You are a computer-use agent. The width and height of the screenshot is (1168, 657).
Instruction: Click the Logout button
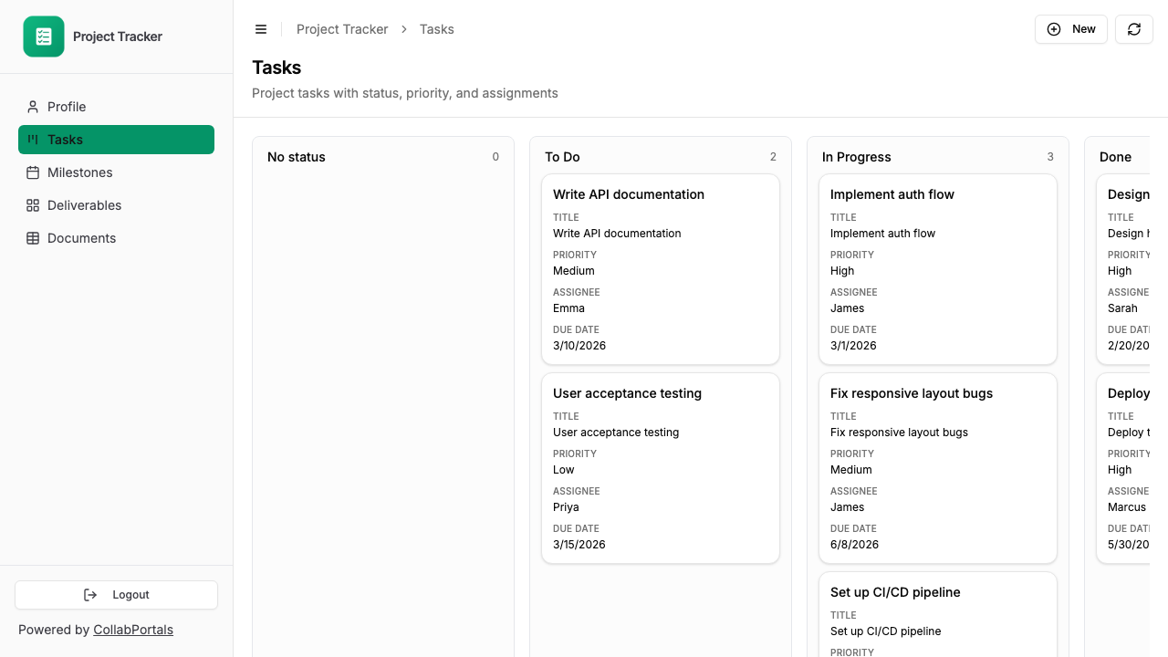[x=116, y=595]
